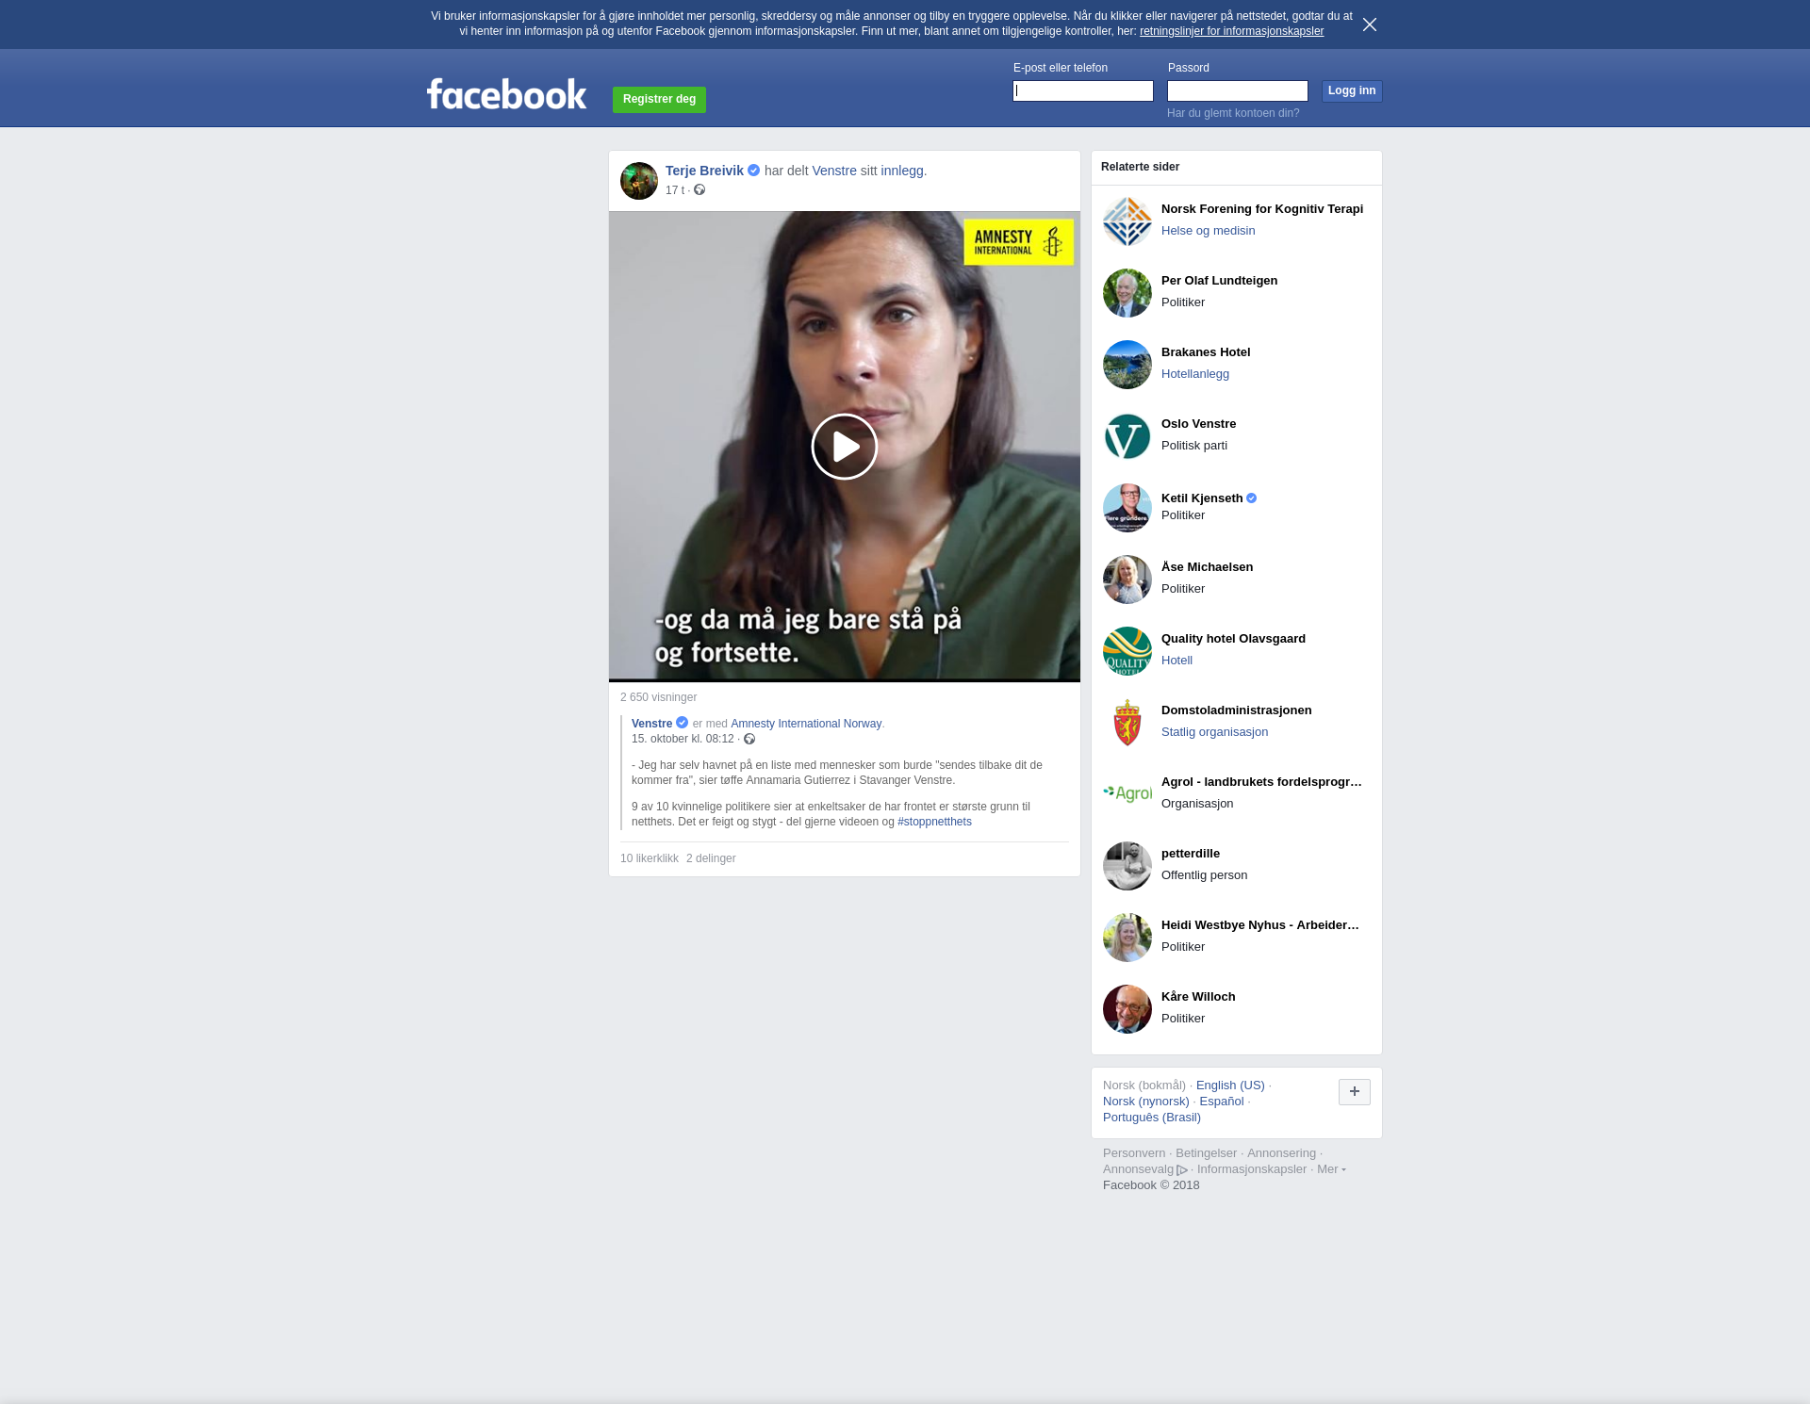Open Kåre Willoch profile thumbnail
This screenshot has height=1404, width=1810.
tap(1127, 1009)
